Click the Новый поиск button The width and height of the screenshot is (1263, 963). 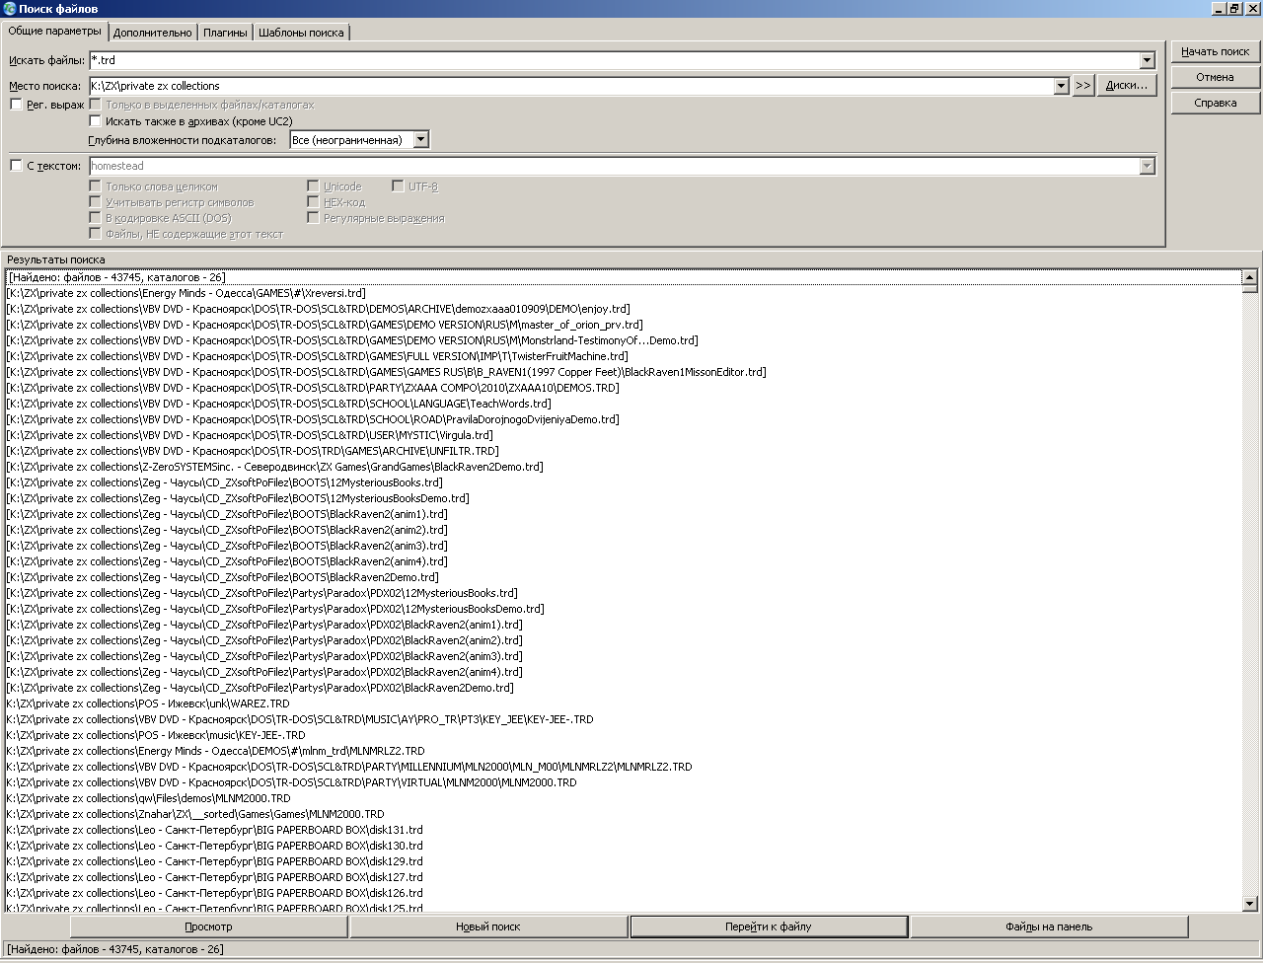point(487,926)
